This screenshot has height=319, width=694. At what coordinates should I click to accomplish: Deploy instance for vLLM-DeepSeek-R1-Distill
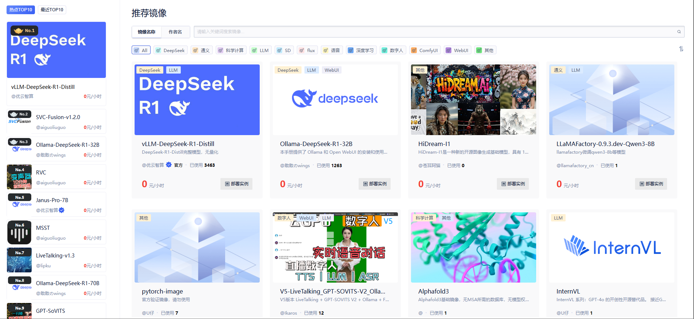point(236,184)
